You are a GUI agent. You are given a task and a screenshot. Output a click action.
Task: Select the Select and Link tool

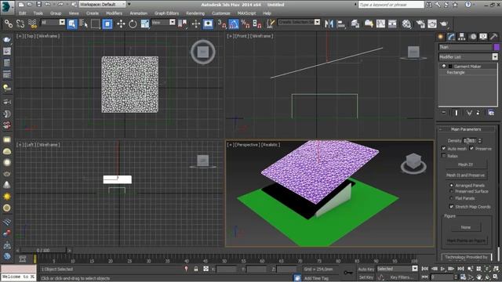coord(9,23)
